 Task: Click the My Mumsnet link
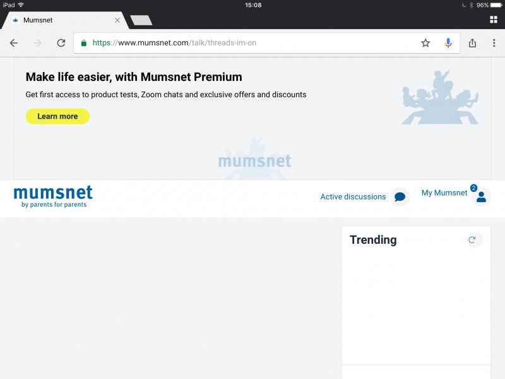[x=444, y=193]
